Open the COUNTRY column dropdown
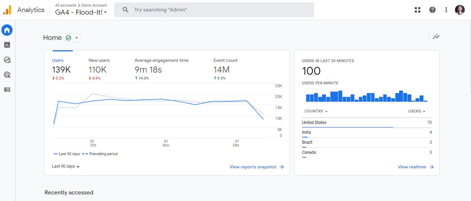 click(316, 111)
